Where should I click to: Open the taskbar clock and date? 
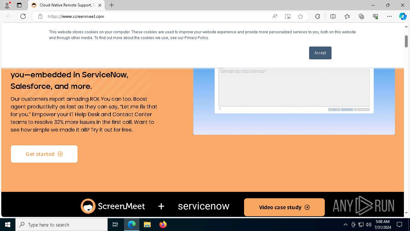pos(382,225)
